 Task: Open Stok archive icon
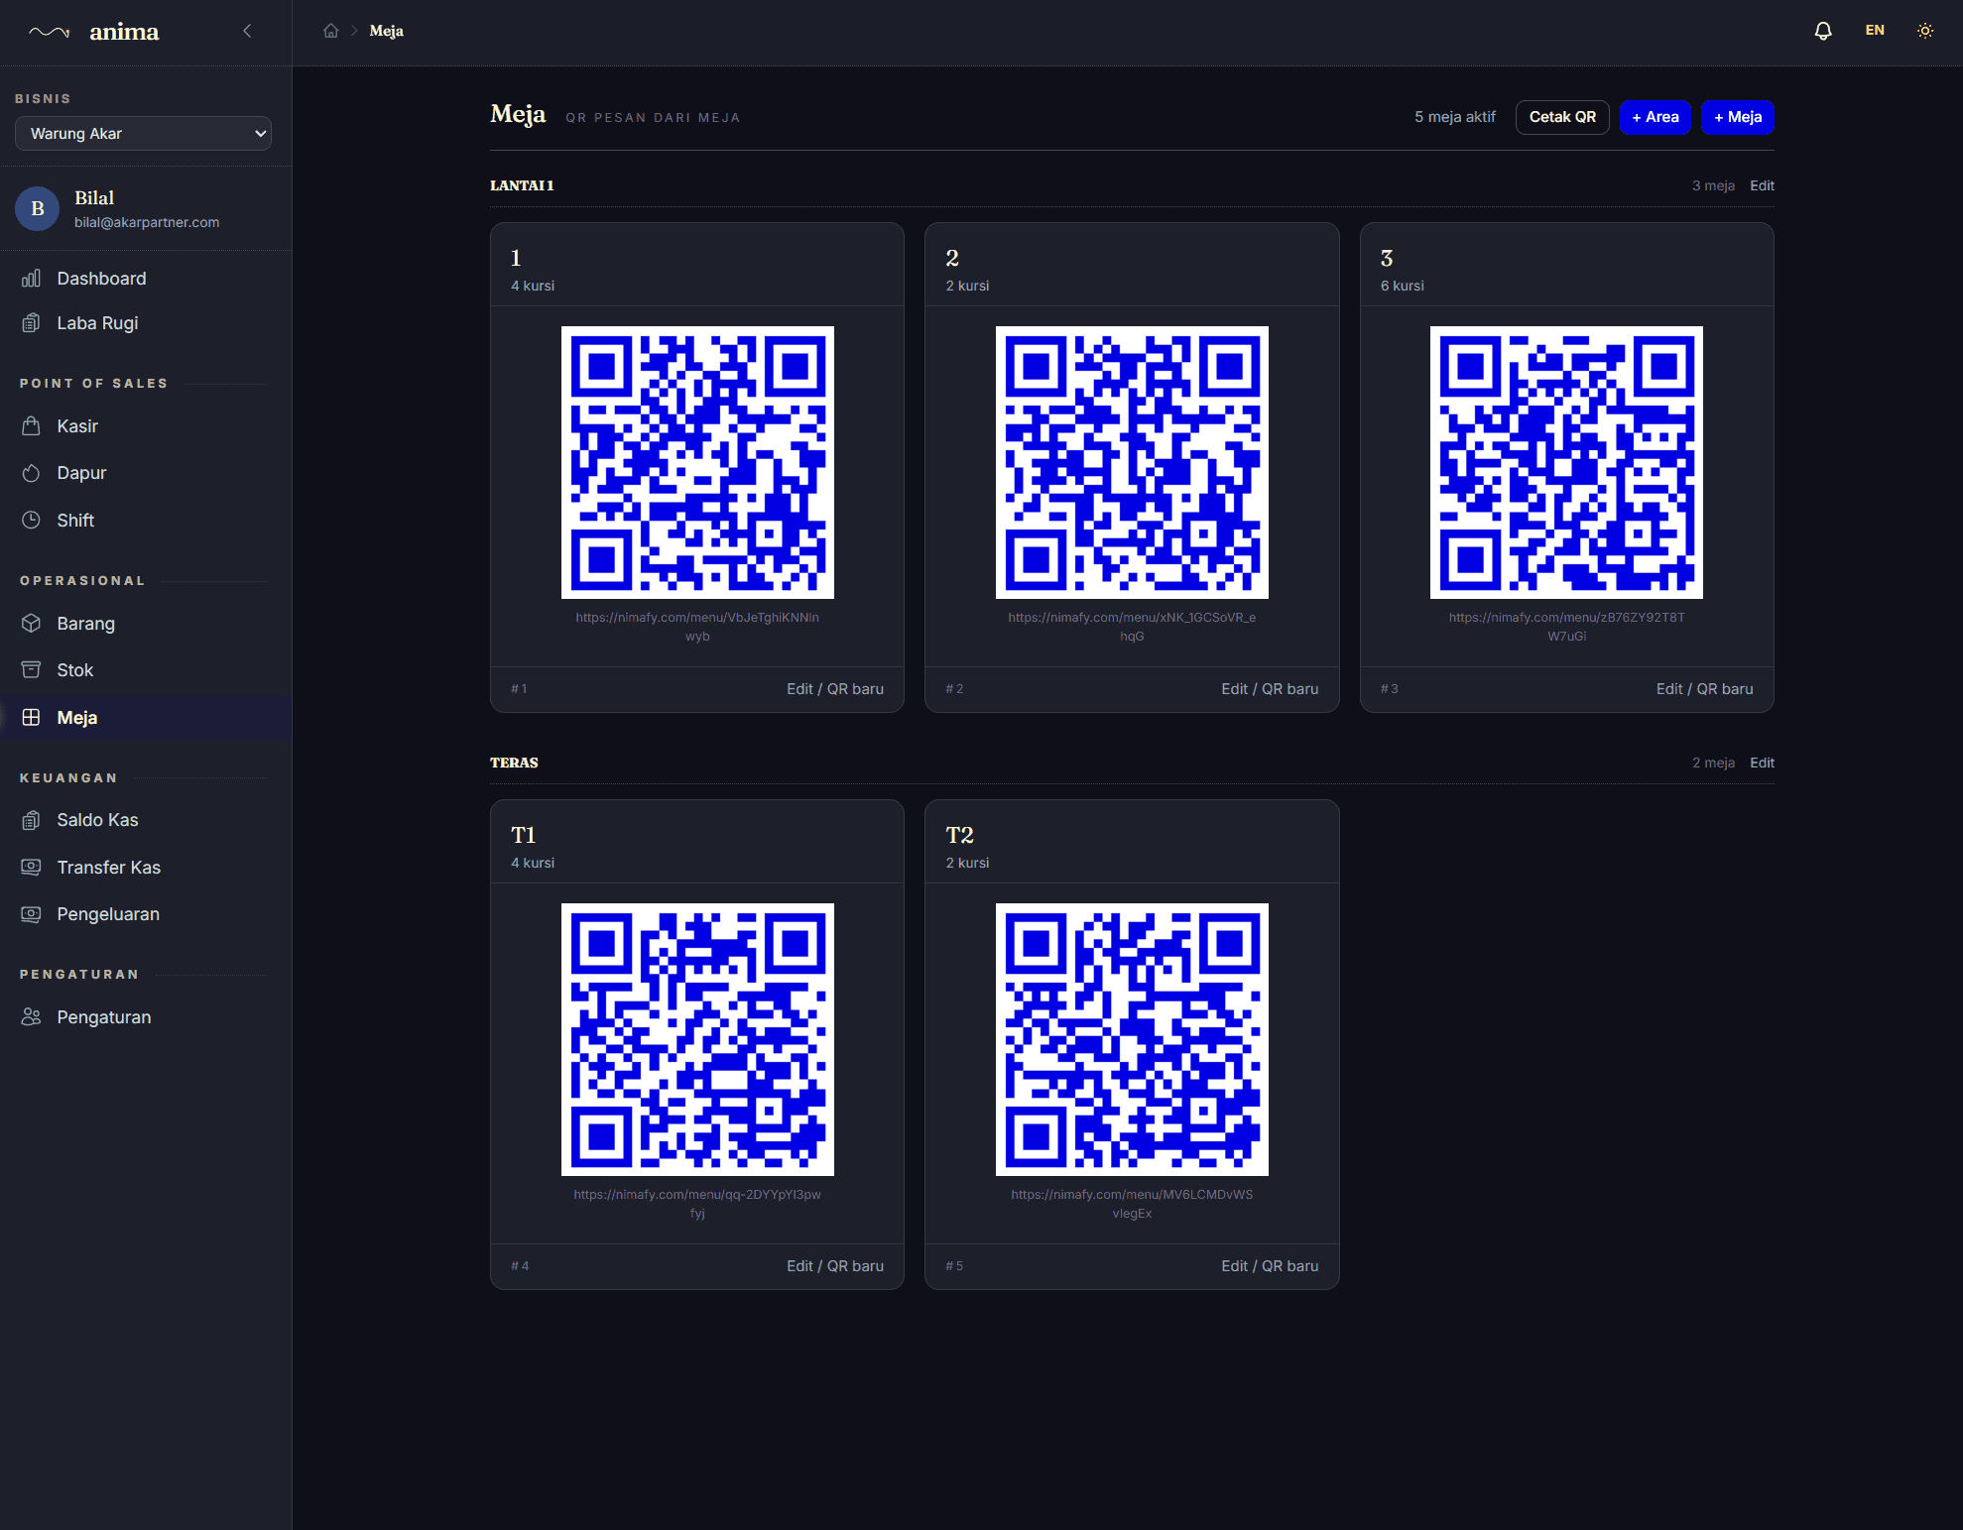tap(31, 670)
